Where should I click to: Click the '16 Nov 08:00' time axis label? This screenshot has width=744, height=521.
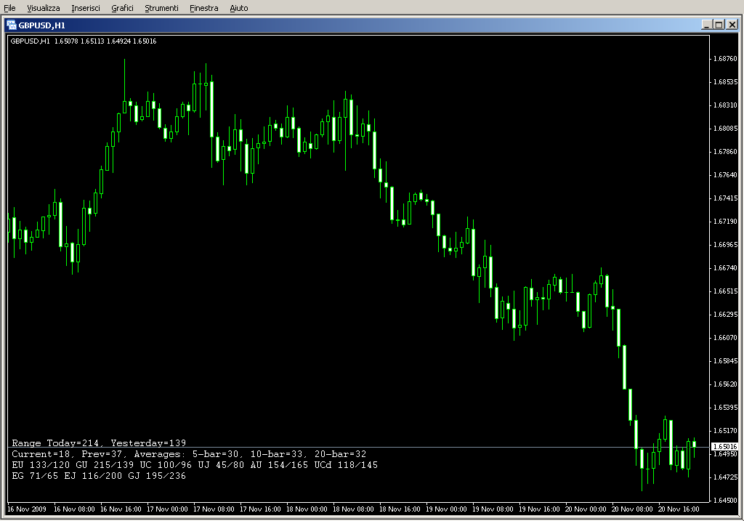74,509
